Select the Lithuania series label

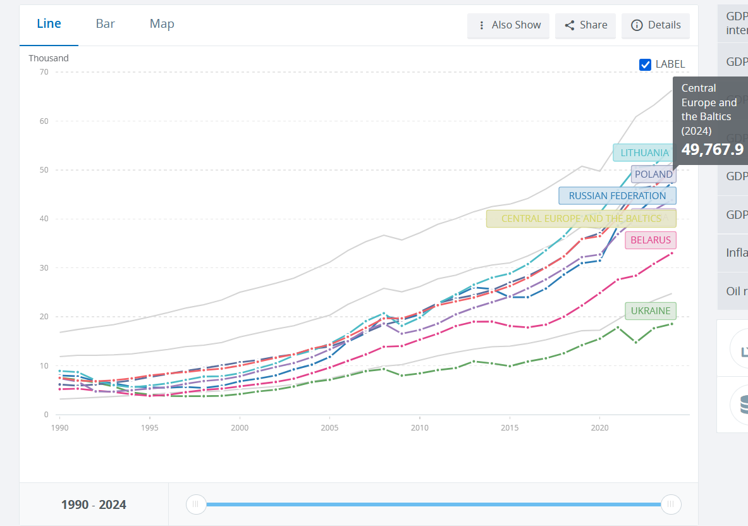pyautogui.click(x=644, y=152)
